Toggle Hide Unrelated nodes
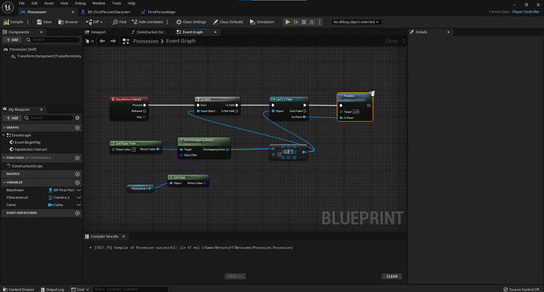Screen dimensions: 544x292 [x=147, y=22]
